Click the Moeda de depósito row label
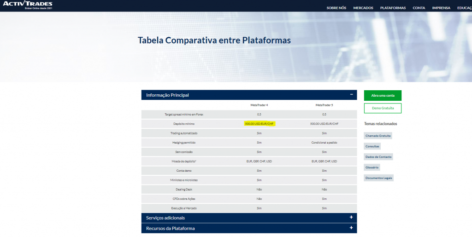 pos(183,162)
